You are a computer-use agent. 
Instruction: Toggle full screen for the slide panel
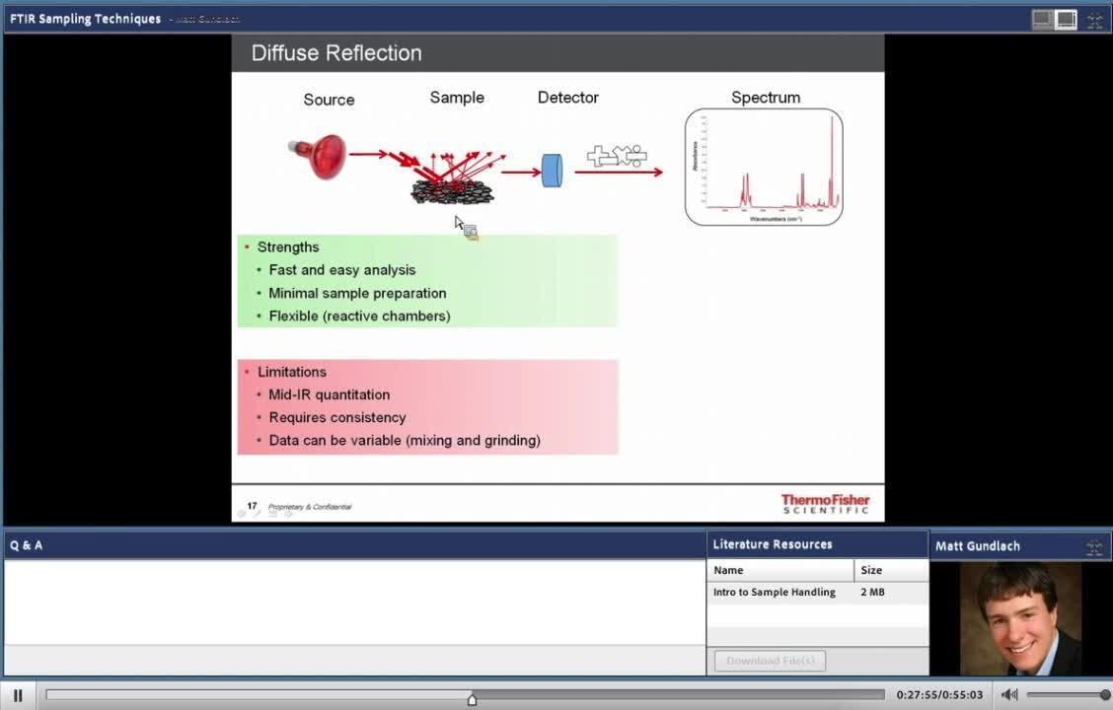pyautogui.click(x=1094, y=19)
